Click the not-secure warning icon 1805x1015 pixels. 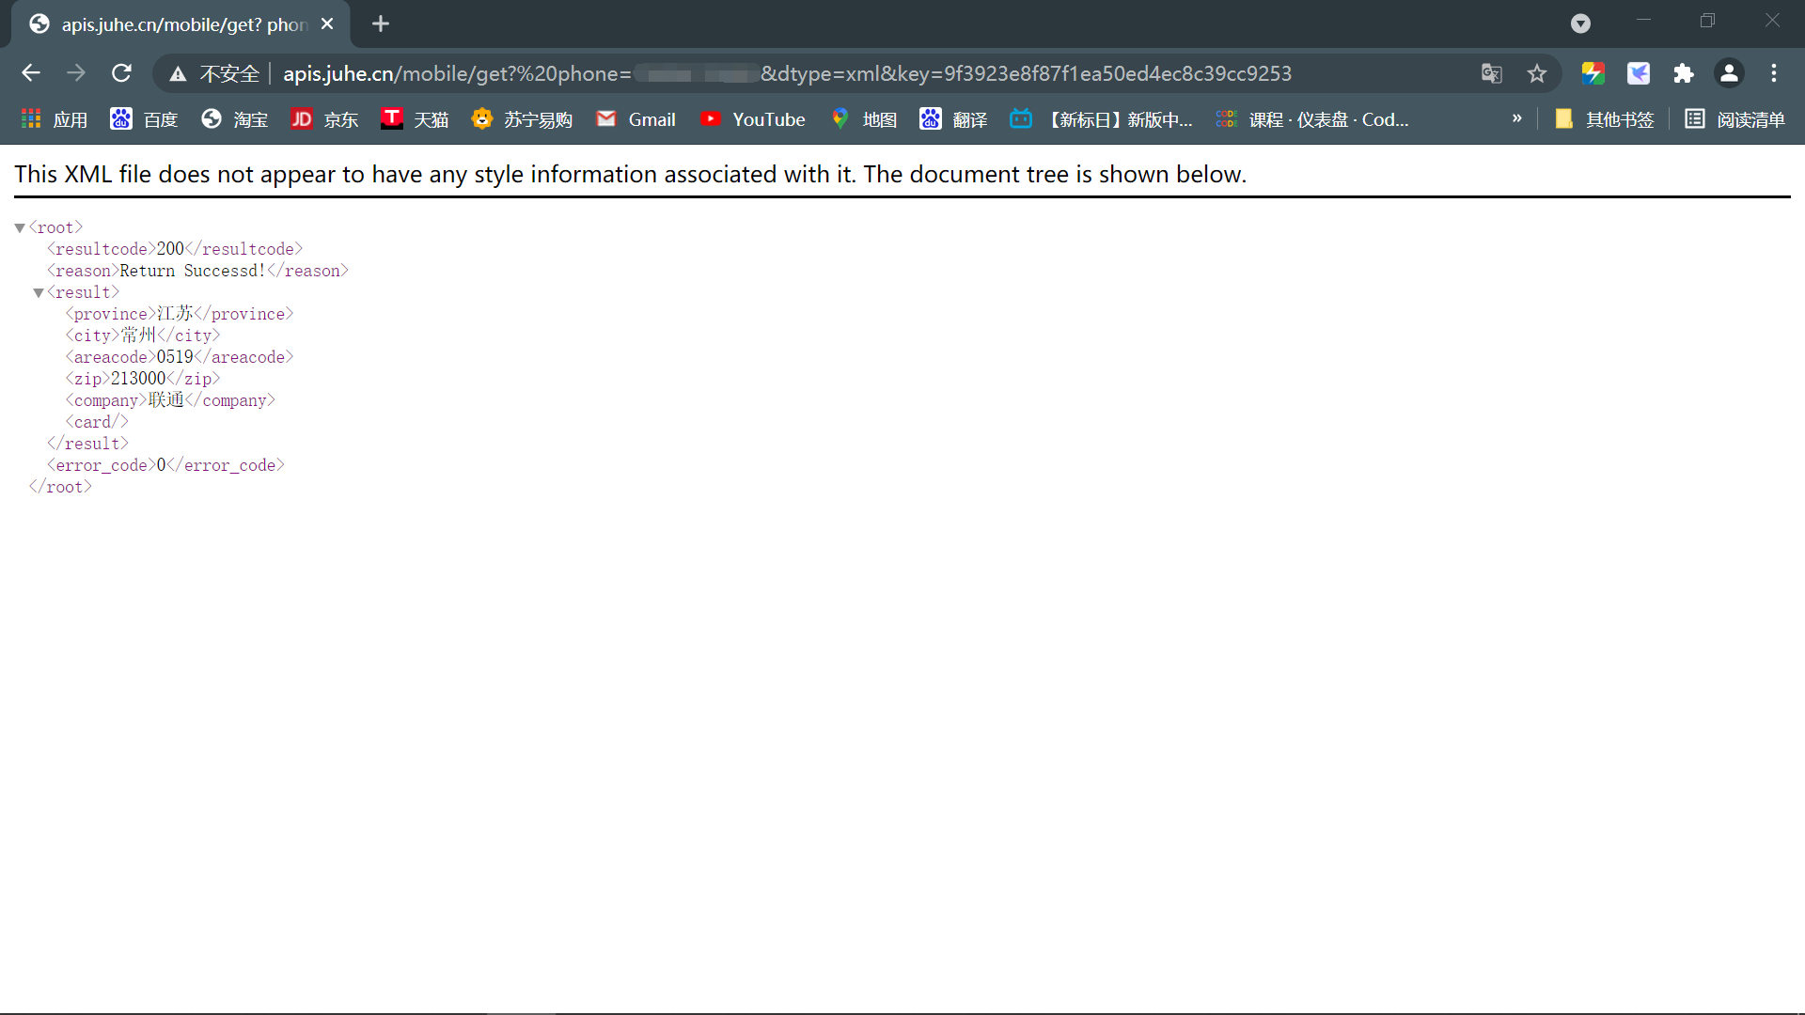click(x=178, y=73)
